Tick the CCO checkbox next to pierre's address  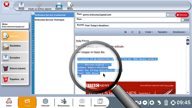[x=168, y=15]
